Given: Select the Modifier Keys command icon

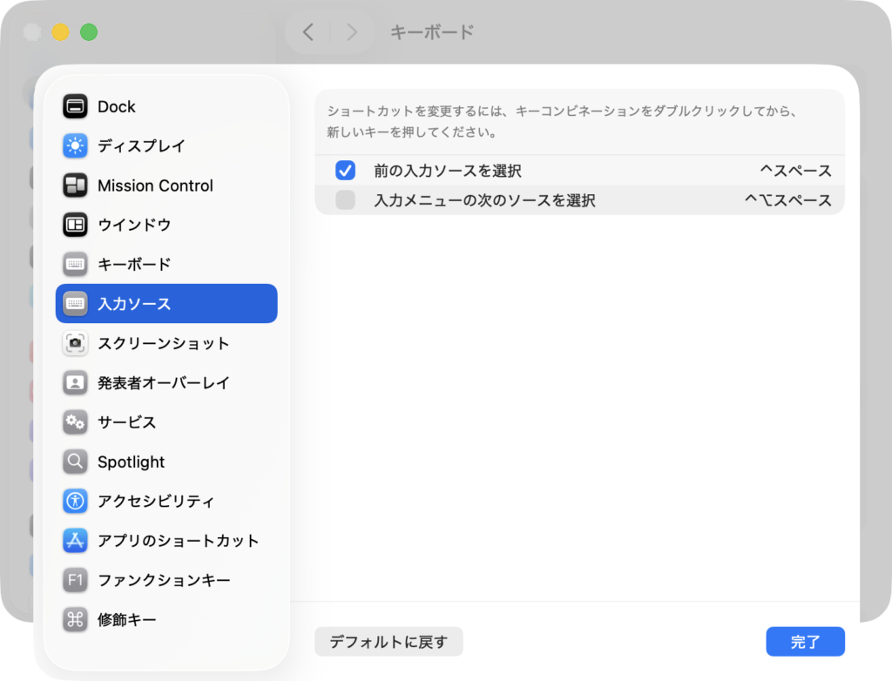Looking at the screenshot, I should 76,619.
